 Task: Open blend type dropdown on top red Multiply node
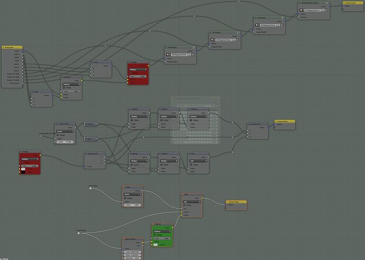pyautogui.click(x=138, y=70)
